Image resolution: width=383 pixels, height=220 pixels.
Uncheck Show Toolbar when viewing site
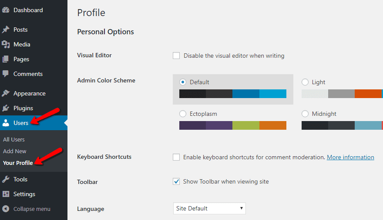(176, 181)
